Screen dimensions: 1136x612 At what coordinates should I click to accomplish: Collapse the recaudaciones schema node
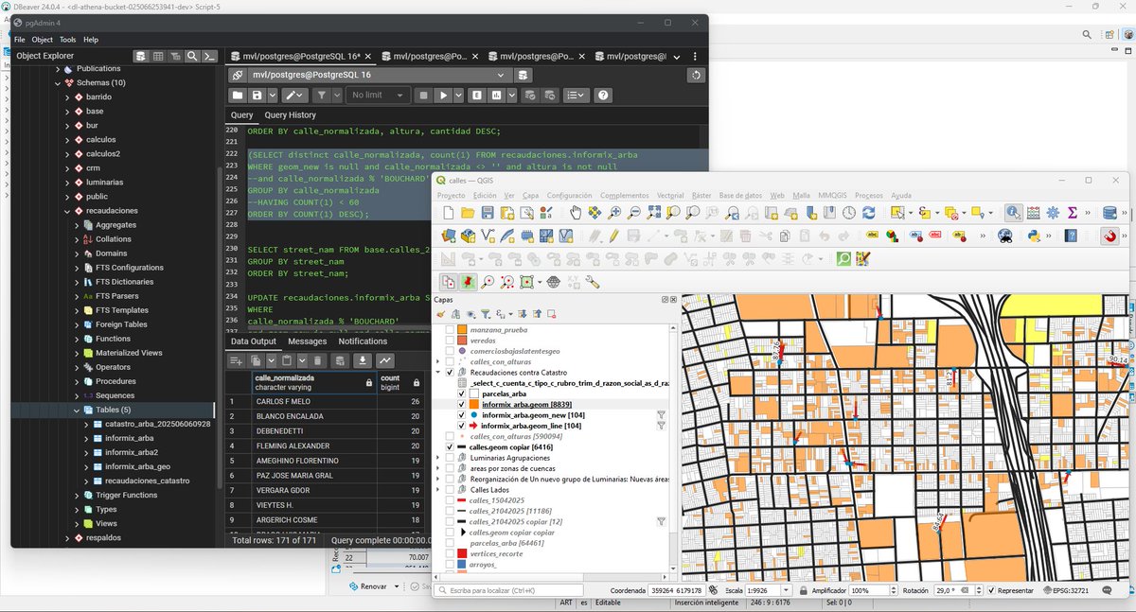[x=67, y=211]
